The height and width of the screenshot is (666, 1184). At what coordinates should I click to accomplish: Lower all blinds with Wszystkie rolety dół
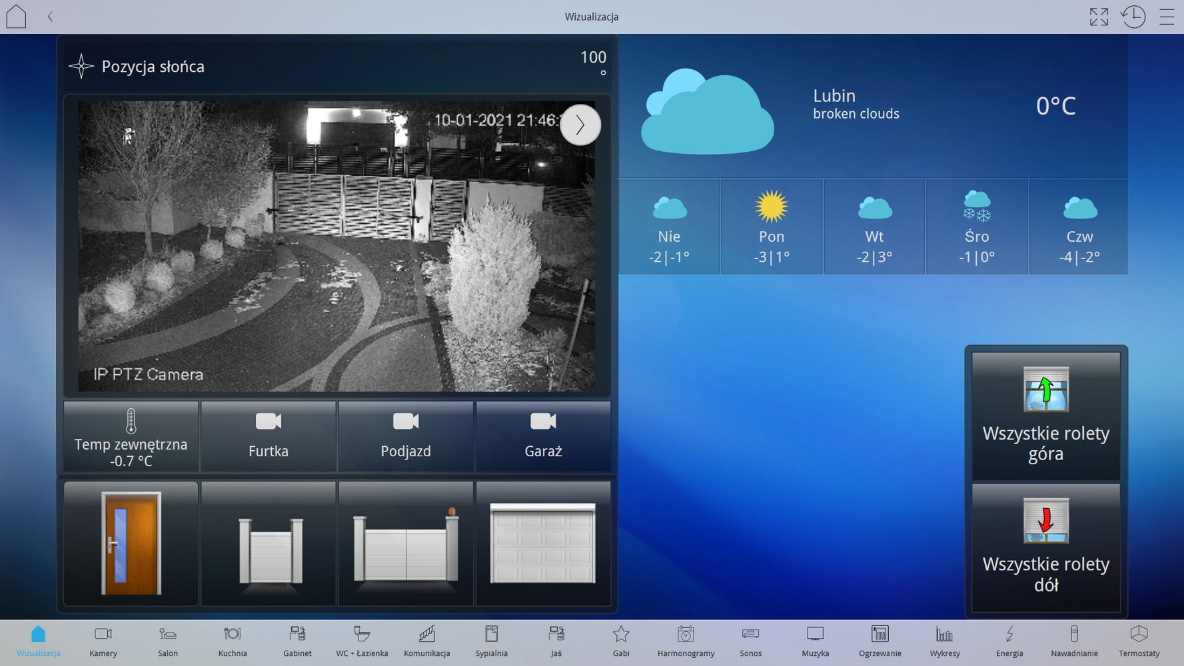(1045, 547)
